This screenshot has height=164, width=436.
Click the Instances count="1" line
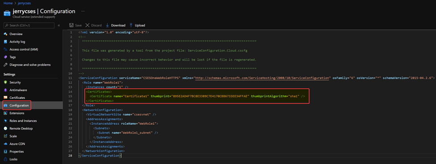[107, 87]
